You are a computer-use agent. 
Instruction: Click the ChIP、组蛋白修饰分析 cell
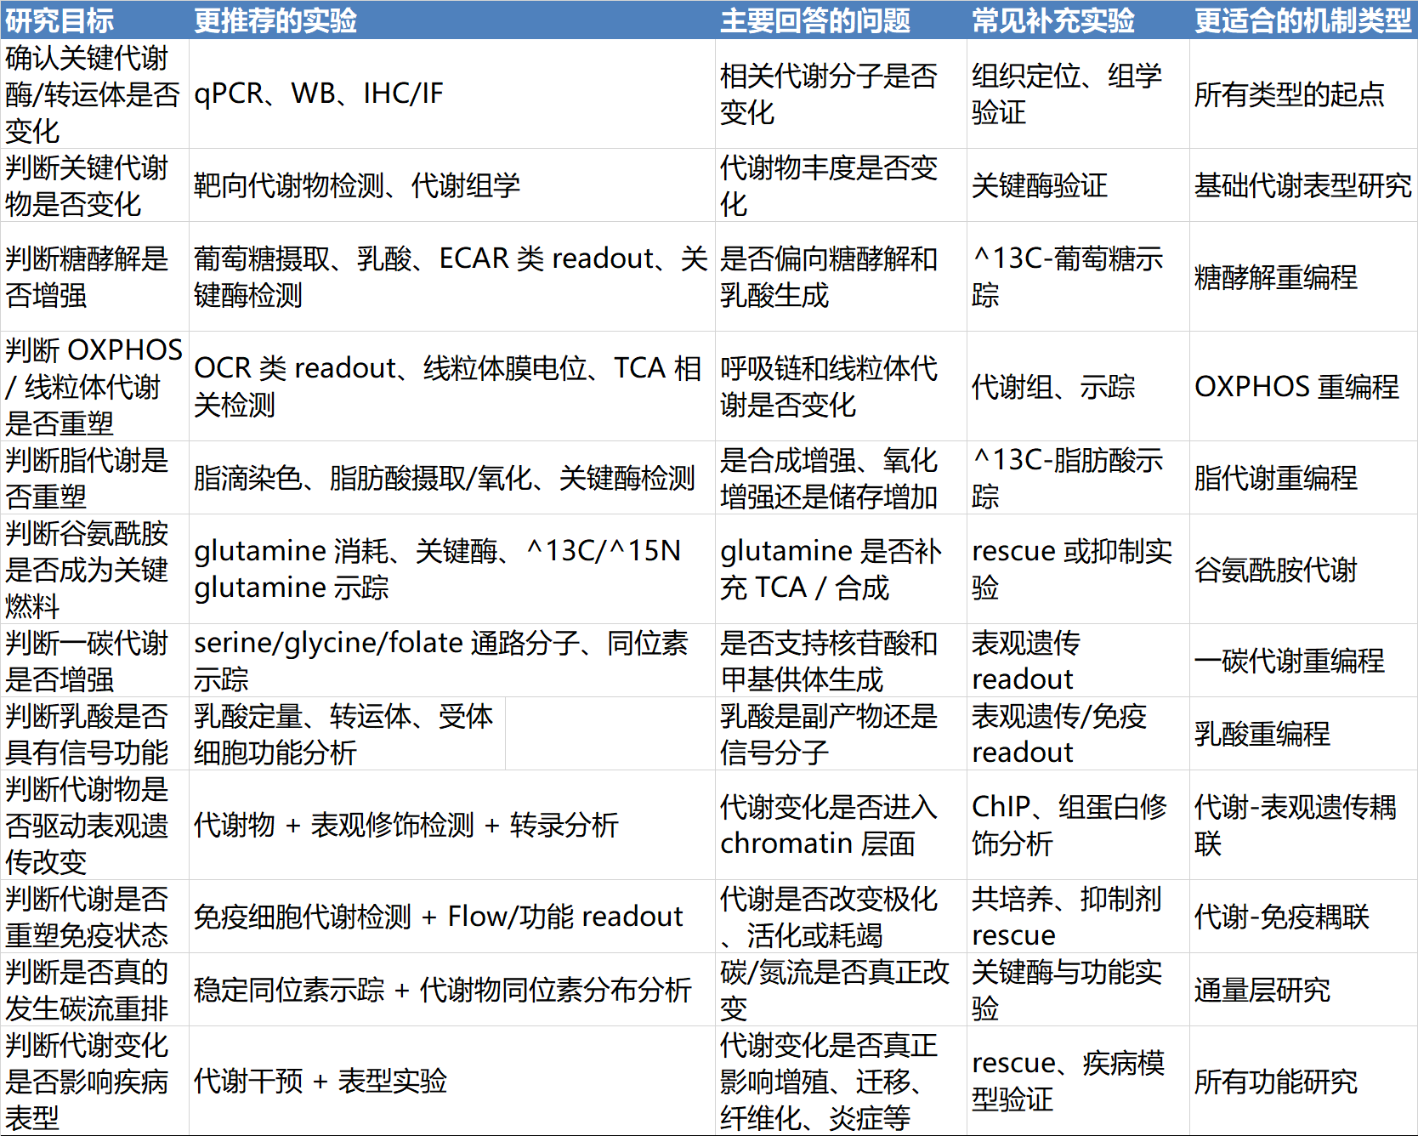click(x=1069, y=825)
